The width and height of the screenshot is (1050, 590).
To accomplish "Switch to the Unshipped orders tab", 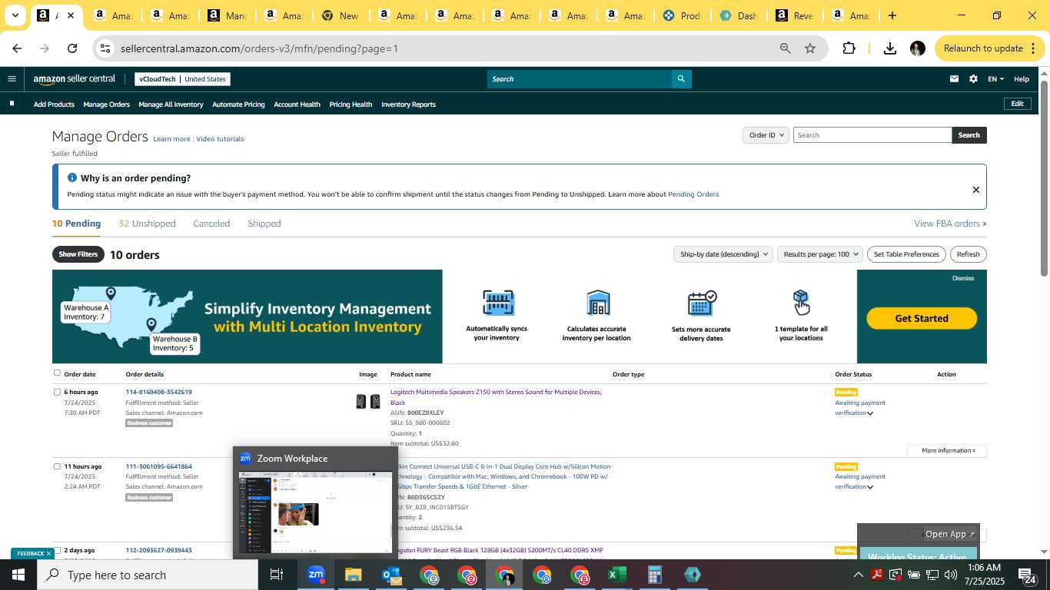I will 147,224.
